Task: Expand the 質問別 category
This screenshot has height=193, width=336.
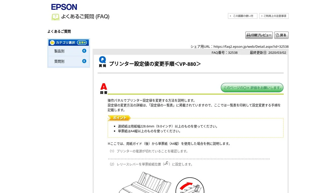Action: 84,61
